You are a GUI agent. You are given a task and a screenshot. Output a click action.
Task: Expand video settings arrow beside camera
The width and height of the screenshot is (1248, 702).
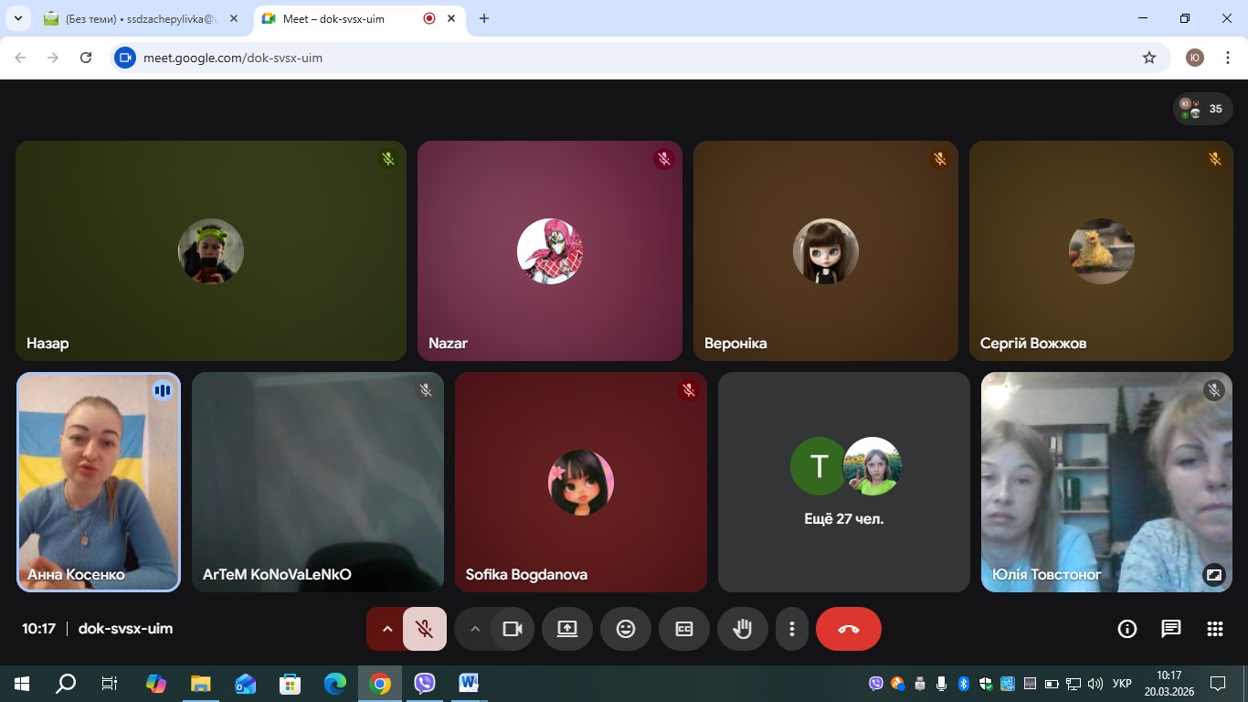[x=474, y=629]
